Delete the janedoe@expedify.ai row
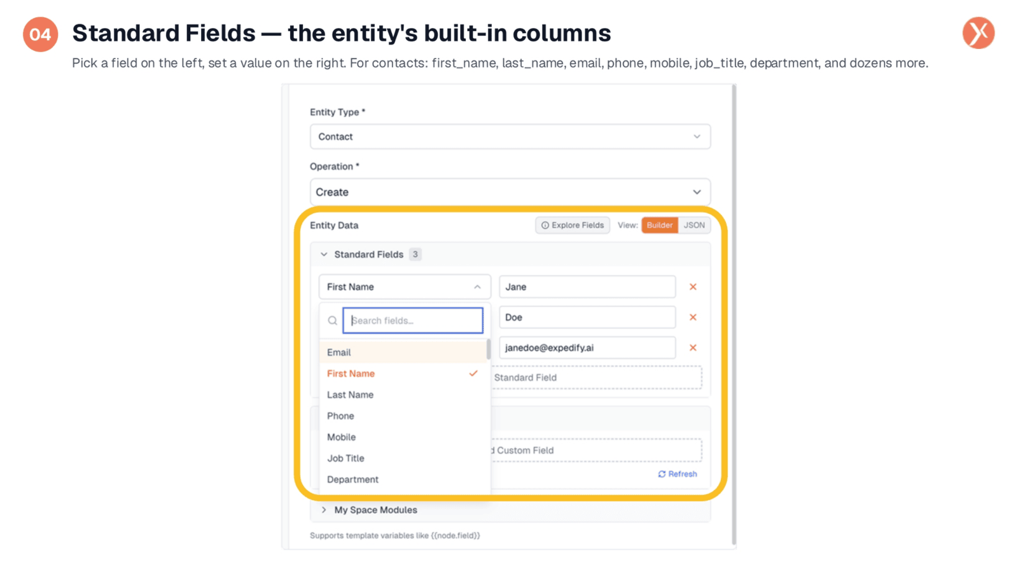Viewport: 1018px width, 572px height. click(693, 348)
